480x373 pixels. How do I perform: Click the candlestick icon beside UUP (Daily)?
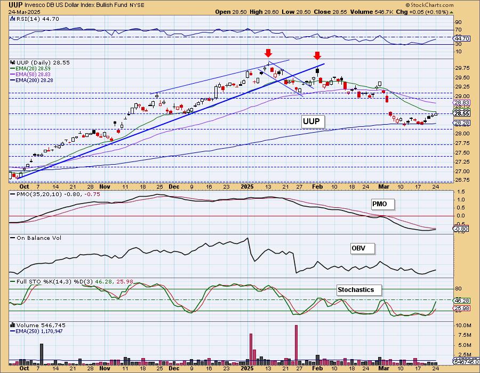[x=13, y=62]
